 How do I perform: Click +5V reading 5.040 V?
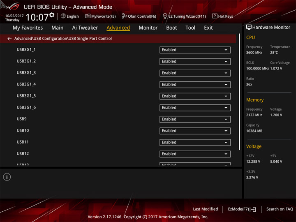[x=276, y=162]
